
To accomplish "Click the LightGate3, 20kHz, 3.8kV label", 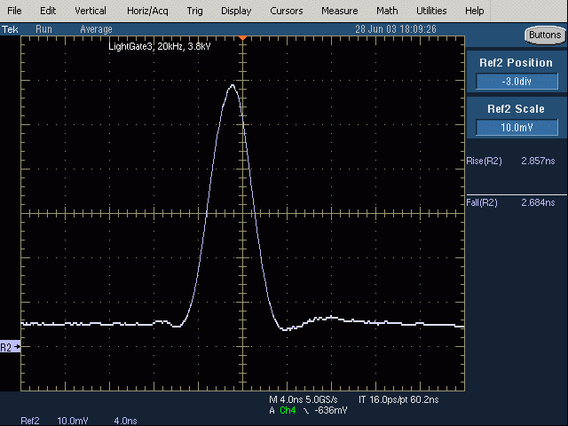I will (160, 46).
